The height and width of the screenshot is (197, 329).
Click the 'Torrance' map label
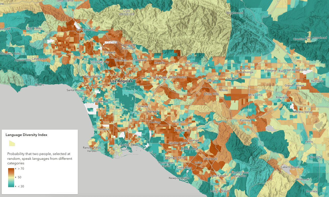[x=103, y=129]
